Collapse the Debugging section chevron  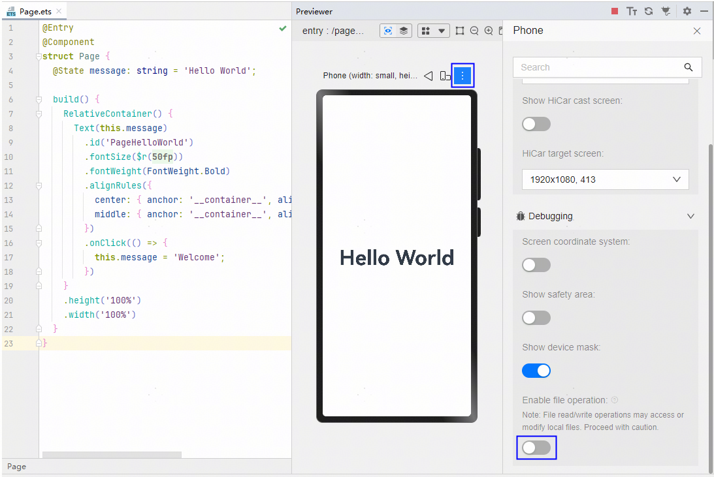pyautogui.click(x=690, y=217)
